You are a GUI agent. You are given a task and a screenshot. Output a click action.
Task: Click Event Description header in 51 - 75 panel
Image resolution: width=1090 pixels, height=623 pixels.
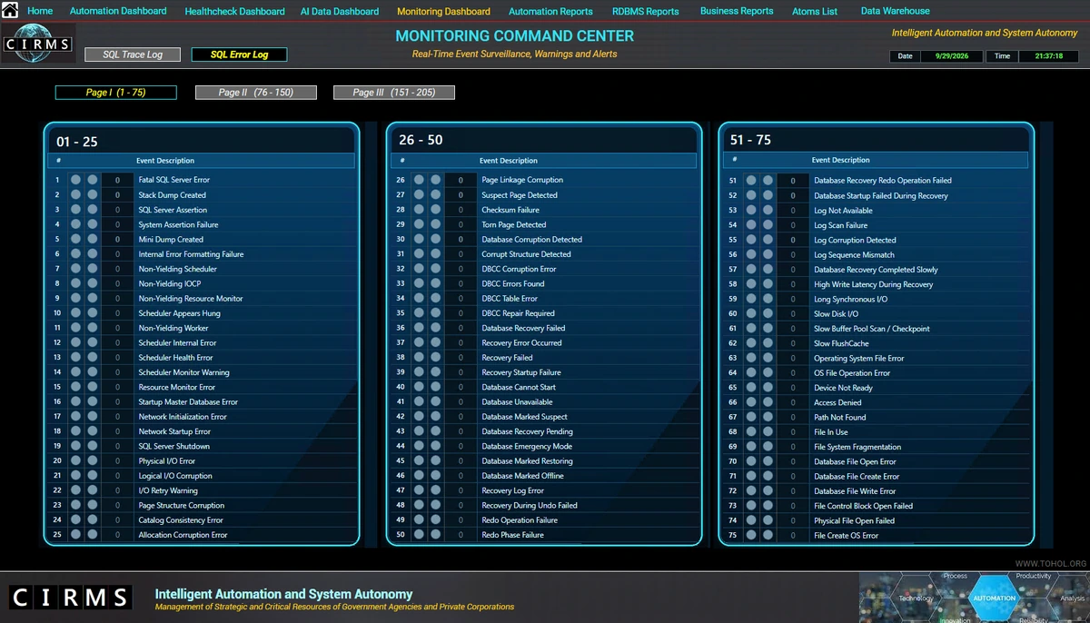pos(841,160)
